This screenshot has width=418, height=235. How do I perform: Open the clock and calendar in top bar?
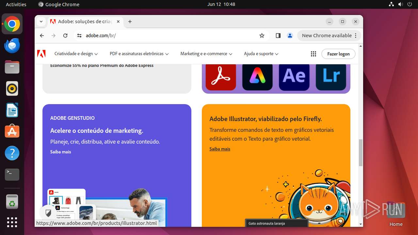pos(221,4)
